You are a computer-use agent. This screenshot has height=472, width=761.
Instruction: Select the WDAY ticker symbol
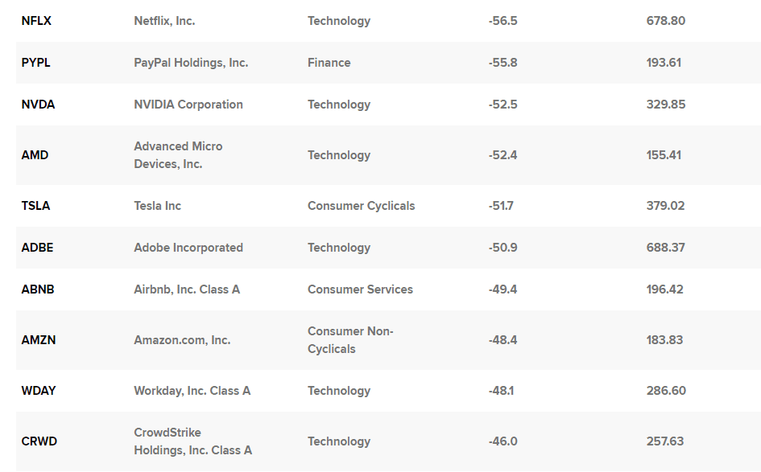click(39, 391)
